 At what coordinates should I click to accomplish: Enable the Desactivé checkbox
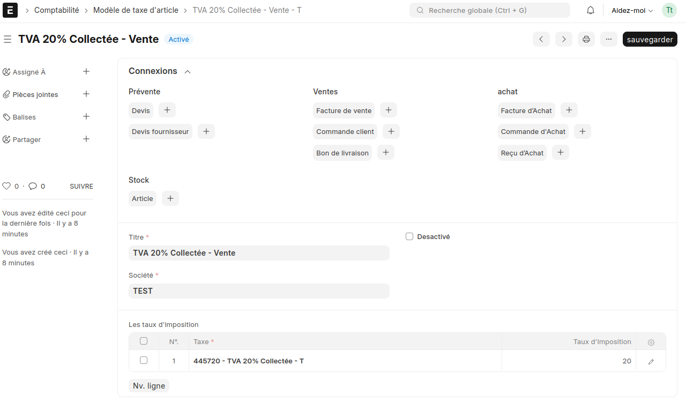click(x=409, y=236)
